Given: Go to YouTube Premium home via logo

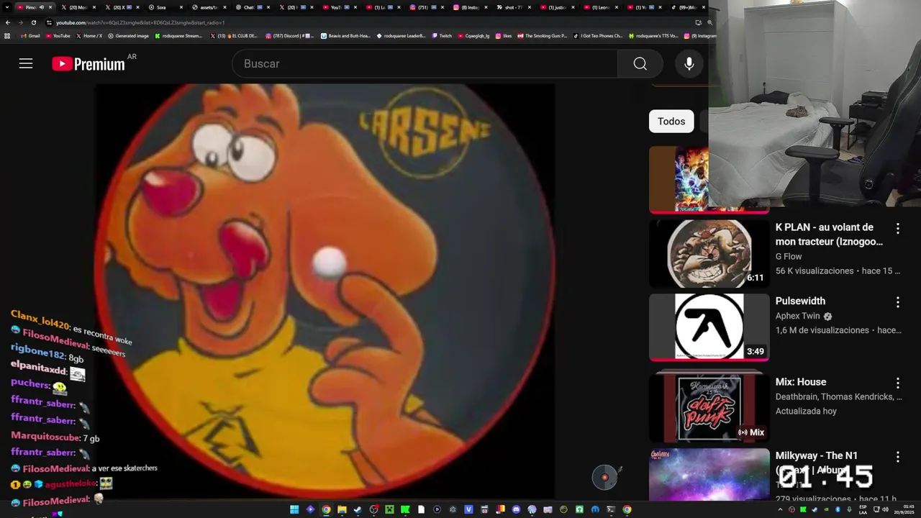Looking at the screenshot, I should coord(89,64).
